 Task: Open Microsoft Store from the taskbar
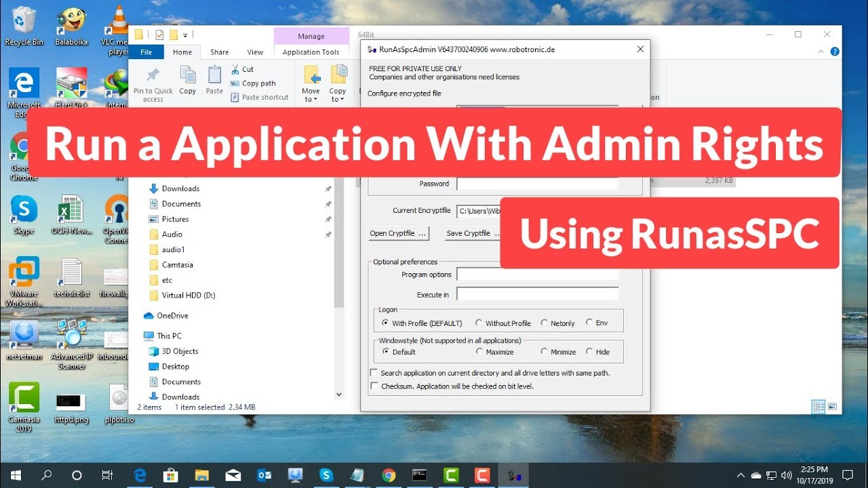[x=171, y=475]
